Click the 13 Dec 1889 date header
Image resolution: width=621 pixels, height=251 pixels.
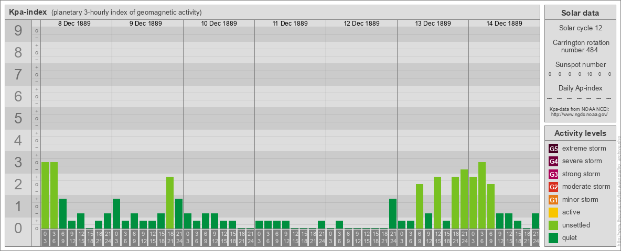click(x=433, y=24)
